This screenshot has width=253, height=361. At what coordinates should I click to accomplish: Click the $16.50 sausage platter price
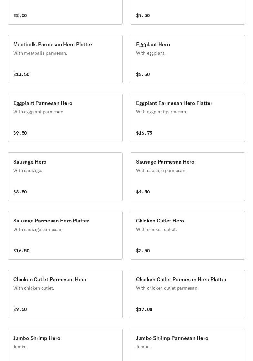click(x=21, y=251)
